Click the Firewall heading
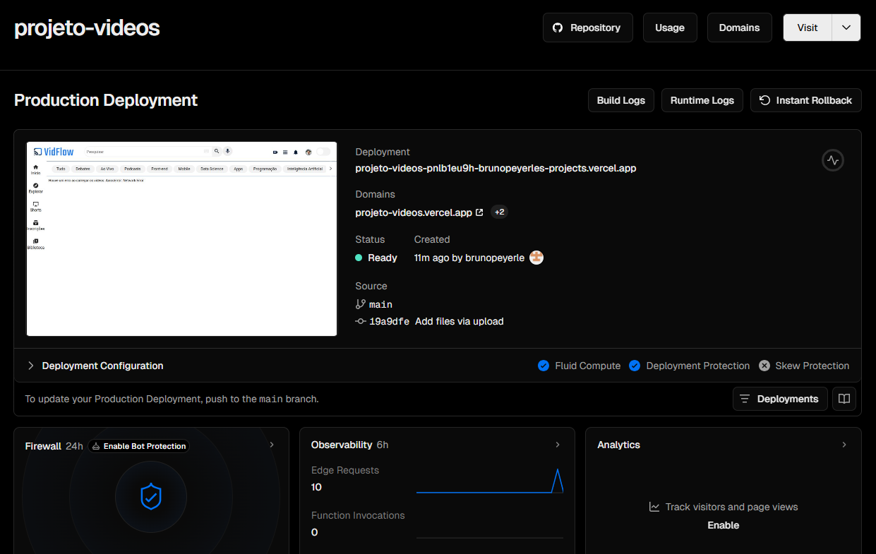876x554 pixels. 43,446
